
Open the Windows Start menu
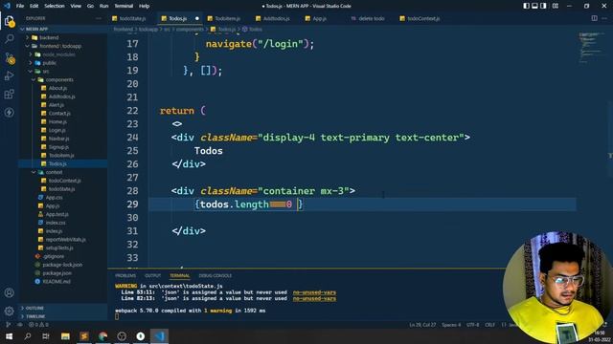click(9, 336)
